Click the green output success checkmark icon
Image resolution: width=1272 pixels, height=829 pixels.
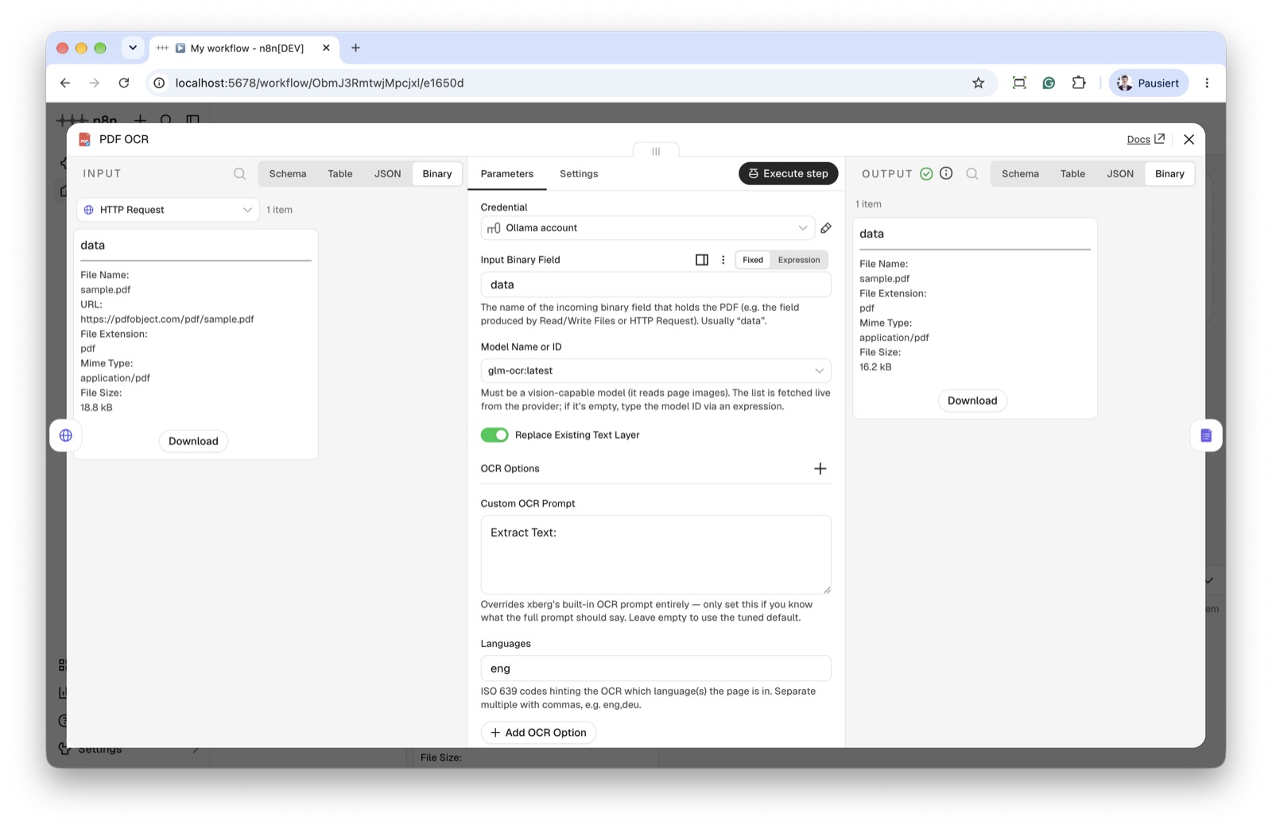(926, 173)
